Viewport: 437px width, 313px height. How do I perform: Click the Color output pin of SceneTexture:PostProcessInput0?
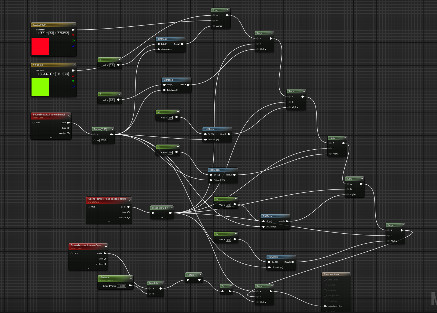129,207
